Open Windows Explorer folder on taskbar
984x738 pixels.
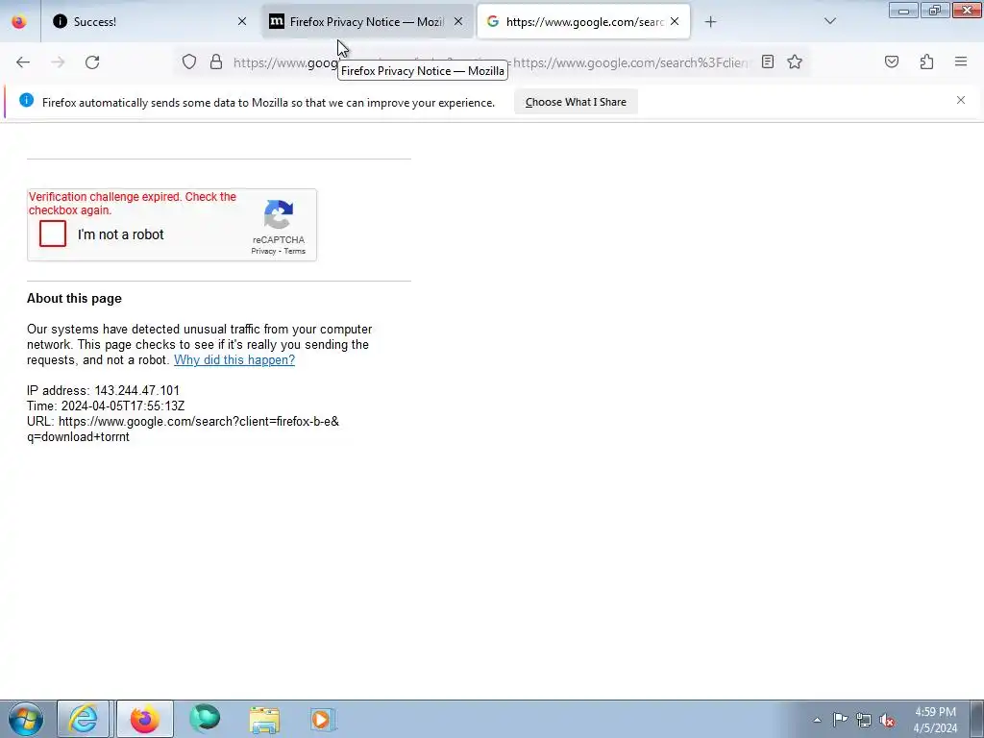264,719
